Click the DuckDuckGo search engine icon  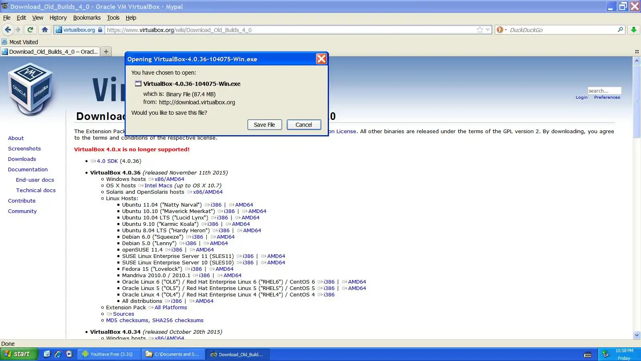(500, 30)
